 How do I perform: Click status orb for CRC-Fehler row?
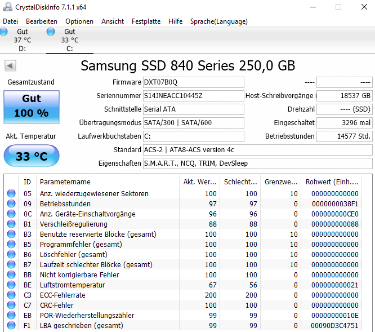[11, 305]
